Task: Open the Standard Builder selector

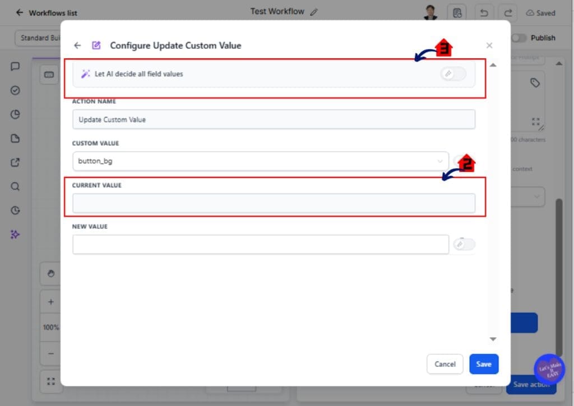Action: click(x=39, y=38)
